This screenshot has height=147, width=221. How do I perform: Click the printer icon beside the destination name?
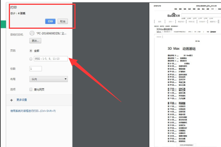[32, 33]
